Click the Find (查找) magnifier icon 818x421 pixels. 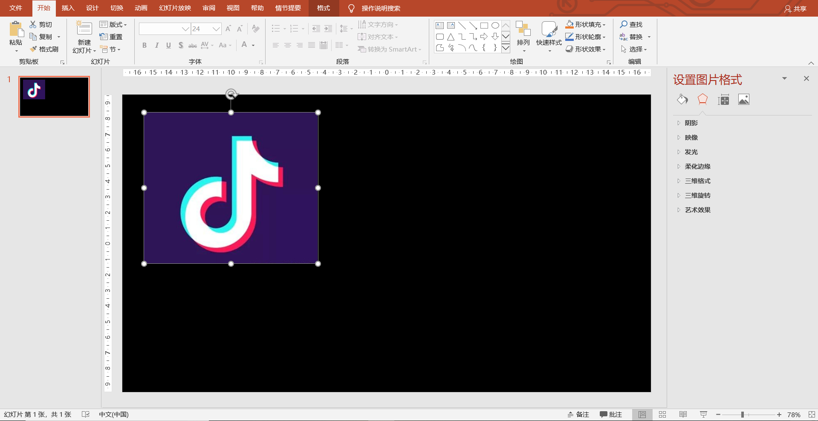(624, 24)
